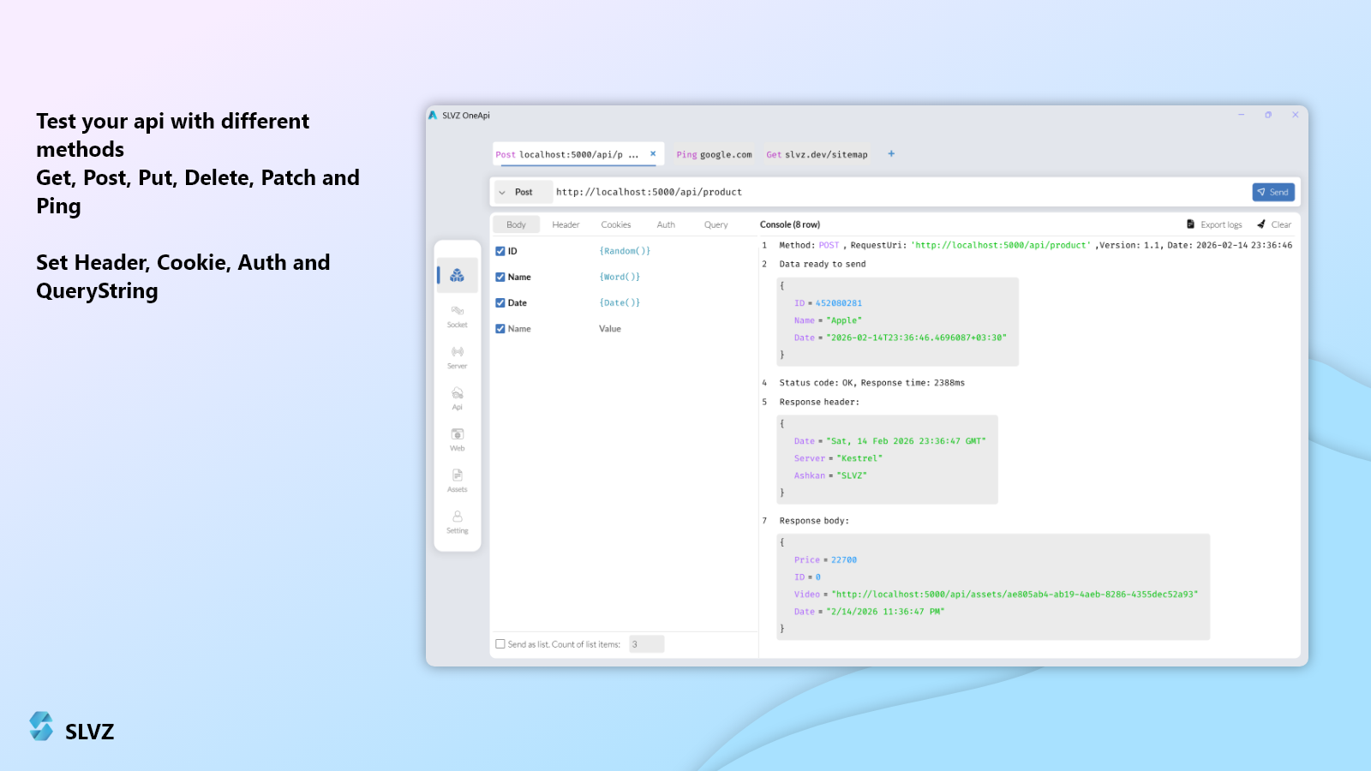Screen dimensions: 1371x771
Task: Uncheck the ID body parameter
Action: pyautogui.click(x=500, y=251)
